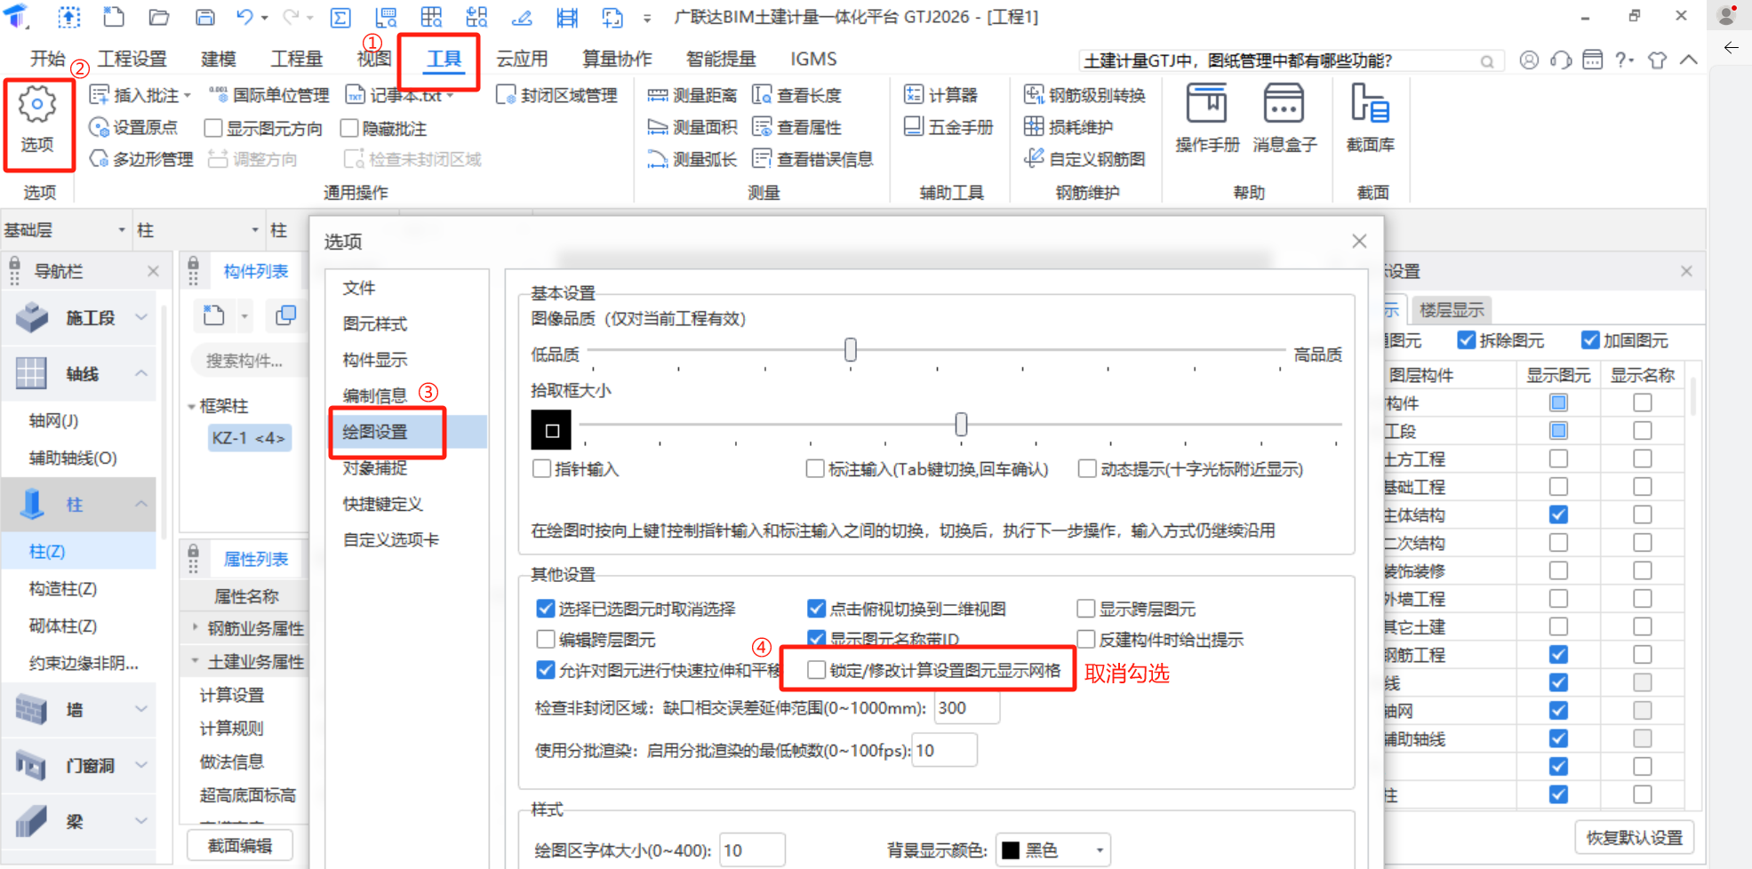Start the 测量弧长 tool
The width and height of the screenshot is (1752, 869).
click(692, 159)
